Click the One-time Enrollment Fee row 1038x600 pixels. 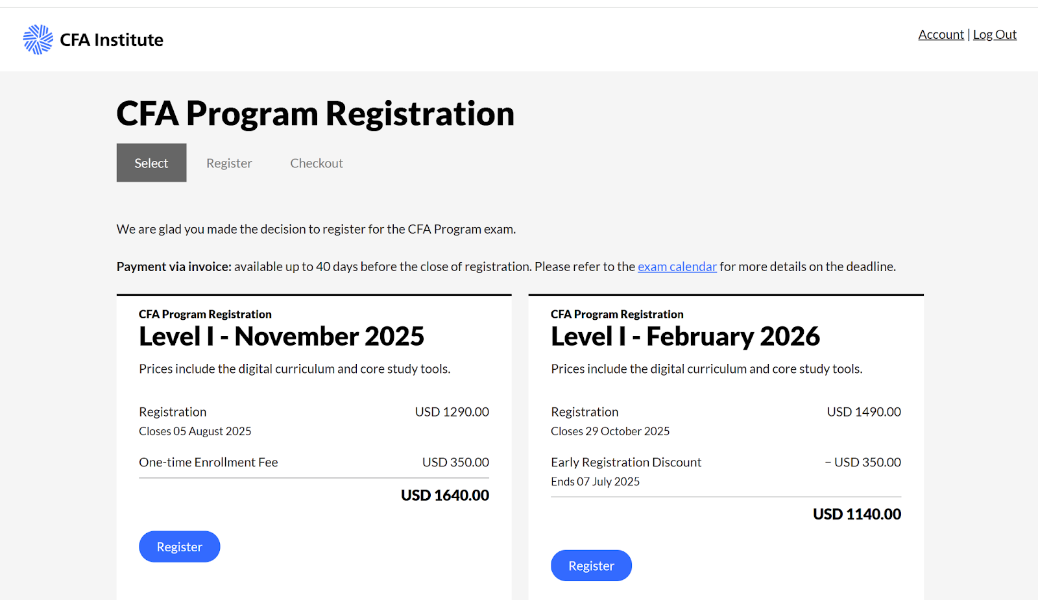pyautogui.click(x=314, y=462)
